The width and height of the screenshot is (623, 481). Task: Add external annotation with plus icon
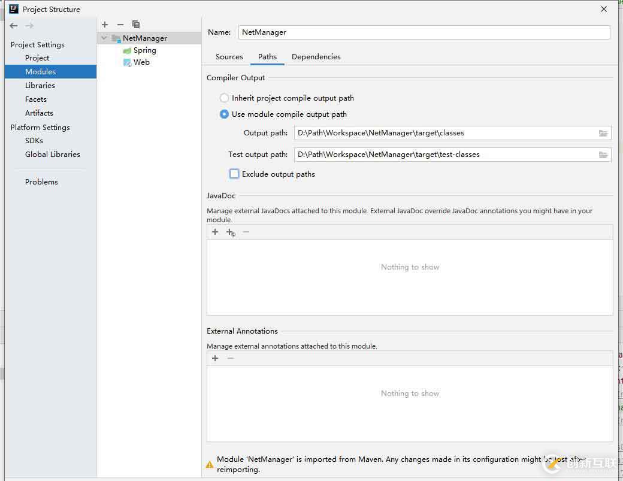pos(215,358)
